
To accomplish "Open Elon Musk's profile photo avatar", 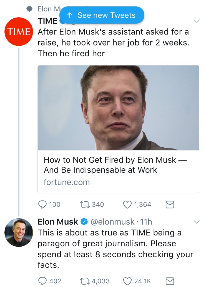I will [x=19, y=232].
